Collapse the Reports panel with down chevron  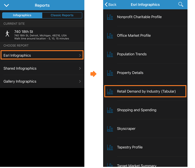pos(6,5)
